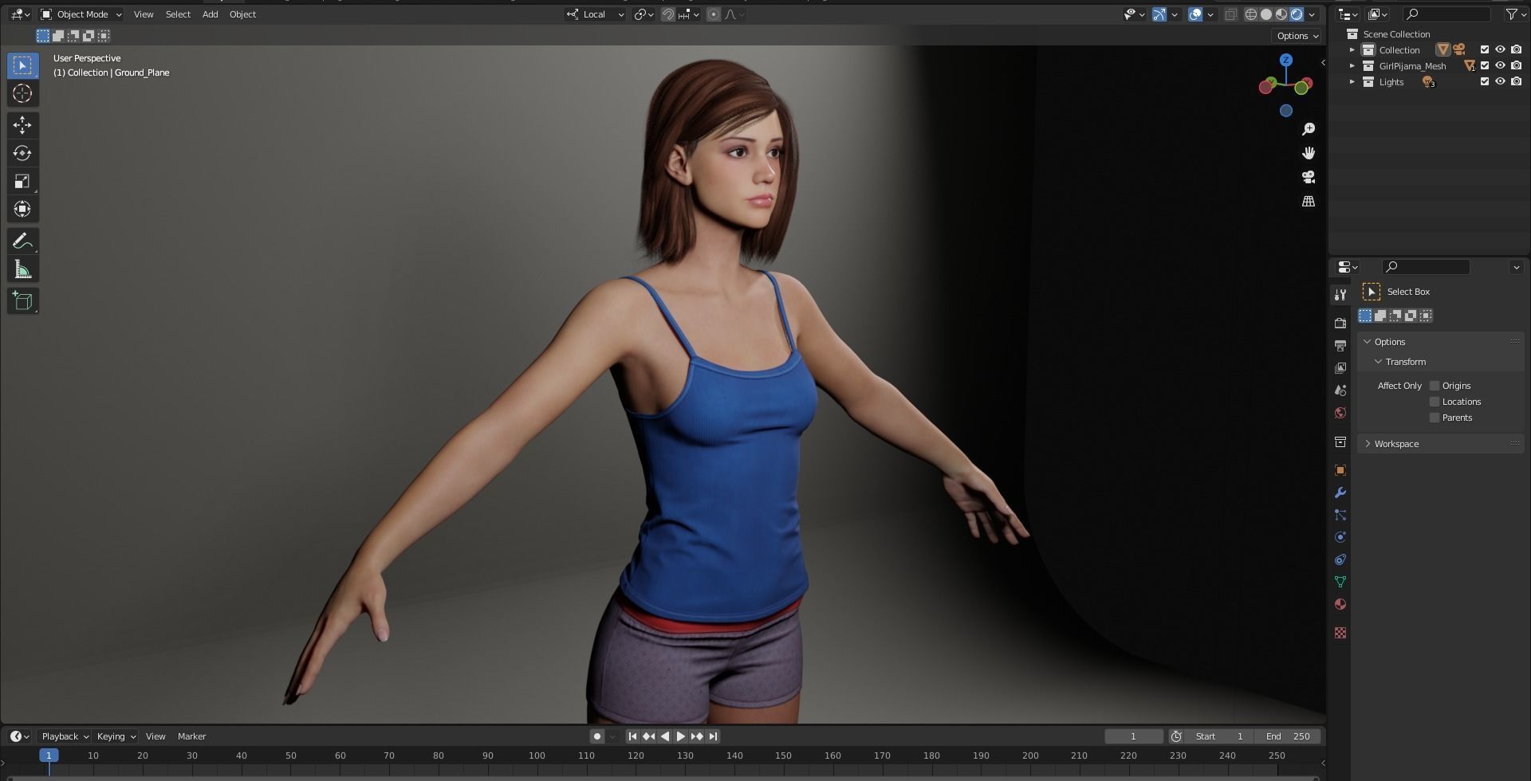Screen dimensions: 1531x781
Task: Open the Active Tool settings tab
Action: point(1340,295)
